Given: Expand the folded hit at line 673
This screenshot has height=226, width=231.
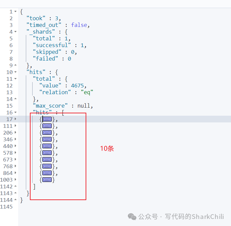Looking at the screenshot, I should [15, 159].
